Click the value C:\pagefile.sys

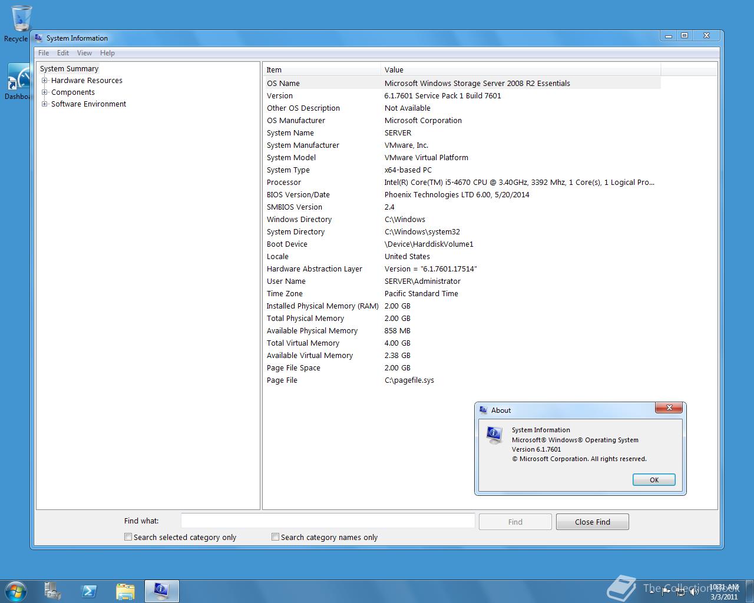(x=409, y=380)
